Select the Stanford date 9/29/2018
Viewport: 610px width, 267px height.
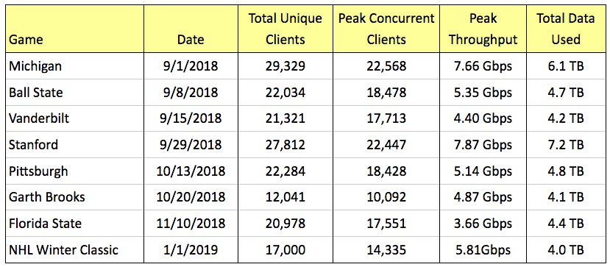click(x=191, y=145)
